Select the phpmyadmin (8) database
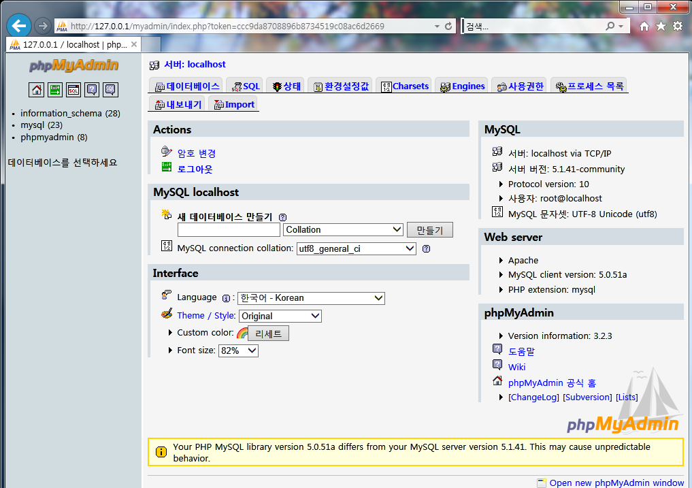 [x=54, y=137]
